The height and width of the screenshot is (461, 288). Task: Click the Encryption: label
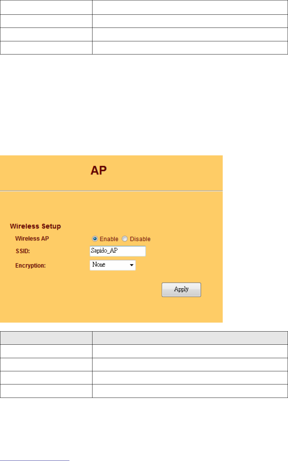30,266
